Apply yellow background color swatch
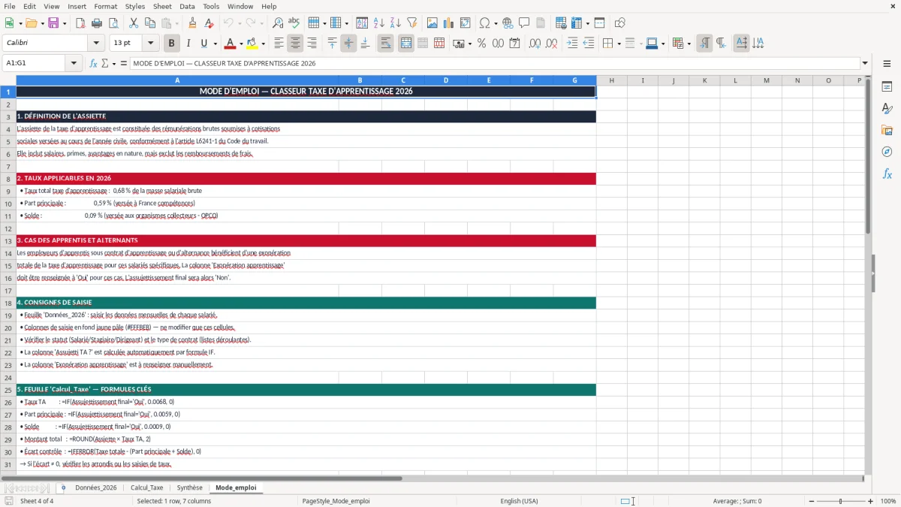The image size is (901, 507). (x=252, y=44)
